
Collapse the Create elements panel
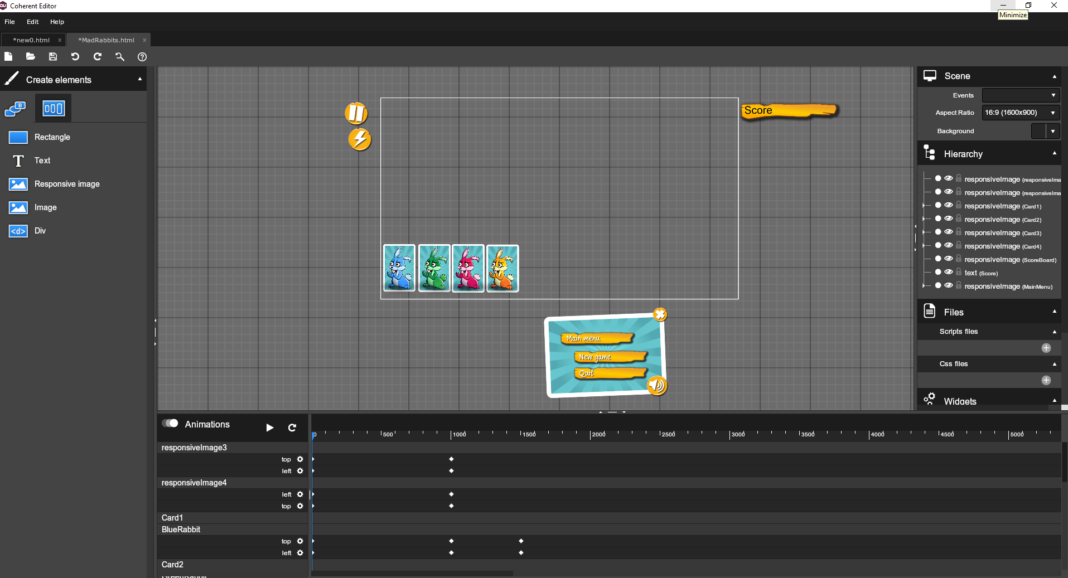(140, 79)
